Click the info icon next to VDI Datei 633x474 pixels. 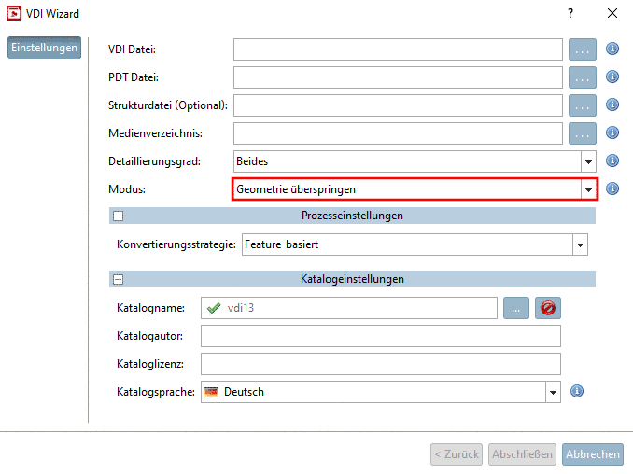(x=612, y=49)
